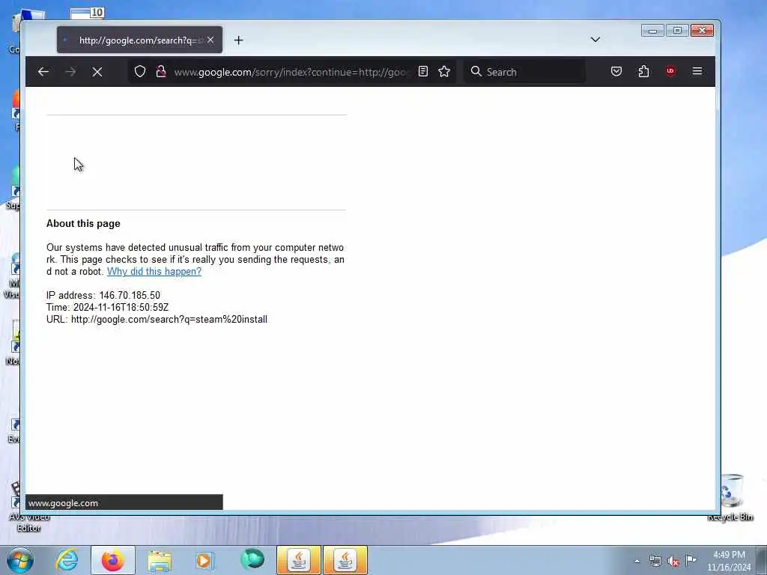
Task: Open the Firefox hamburger menu
Action: point(697,71)
